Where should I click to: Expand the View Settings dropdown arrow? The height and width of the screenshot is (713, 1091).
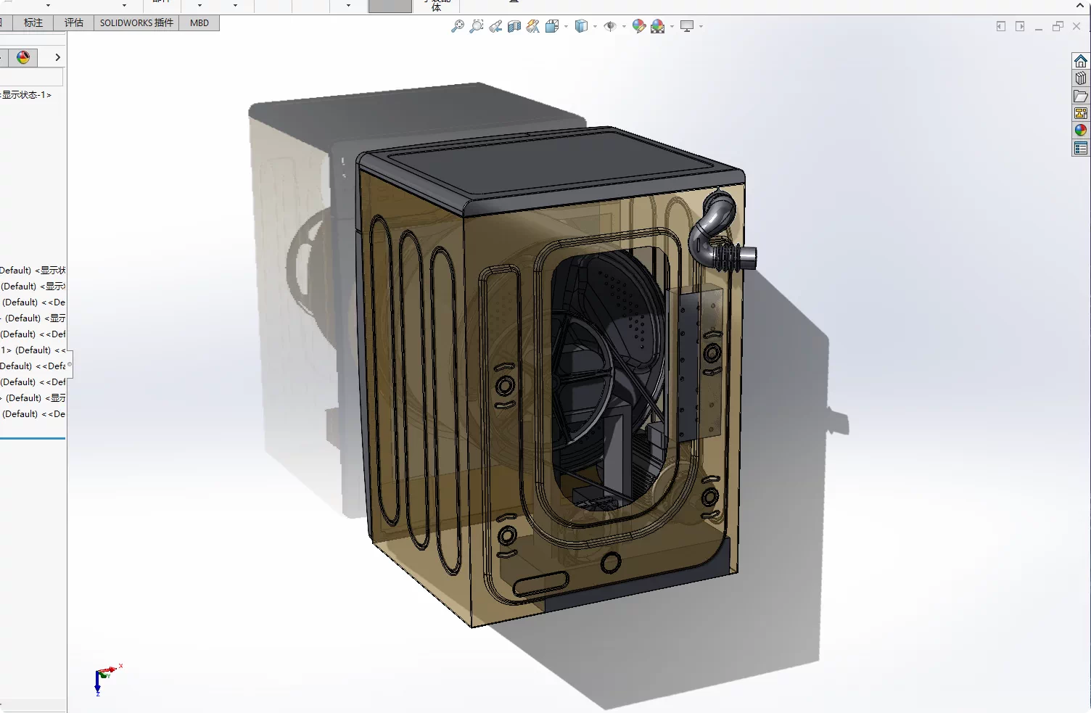click(701, 27)
